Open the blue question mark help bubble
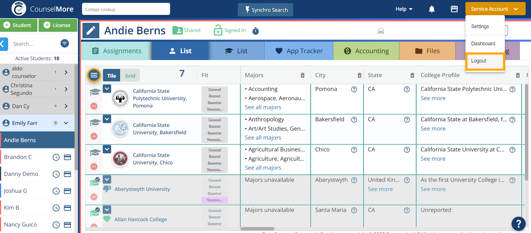531x233 pixels. click(519, 224)
